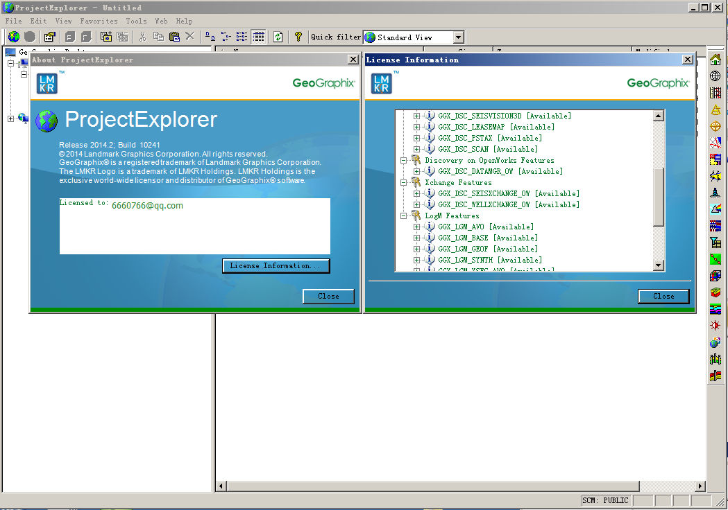Click the Paste clipboard icon
Screen dimensions: 728x510
click(174, 37)
